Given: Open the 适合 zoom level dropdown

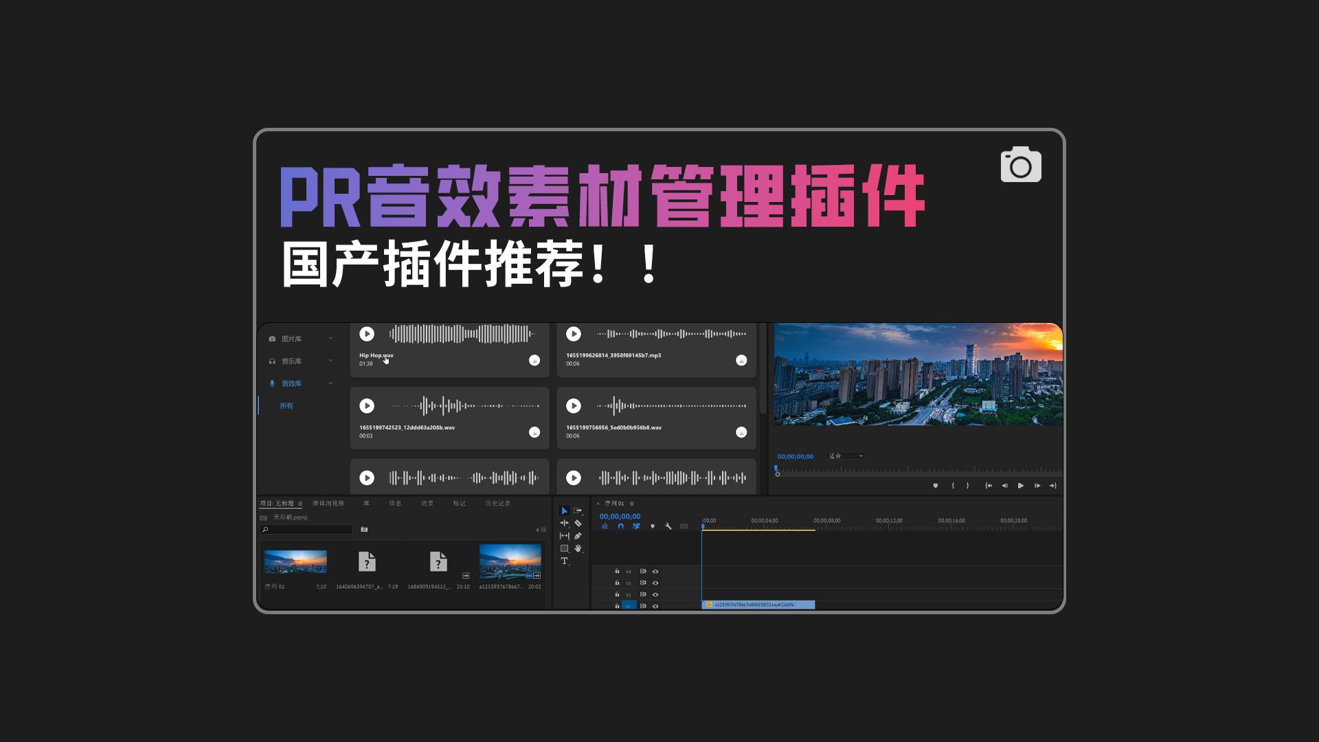Looking at the screenshot, I should [x=846, y=456].
